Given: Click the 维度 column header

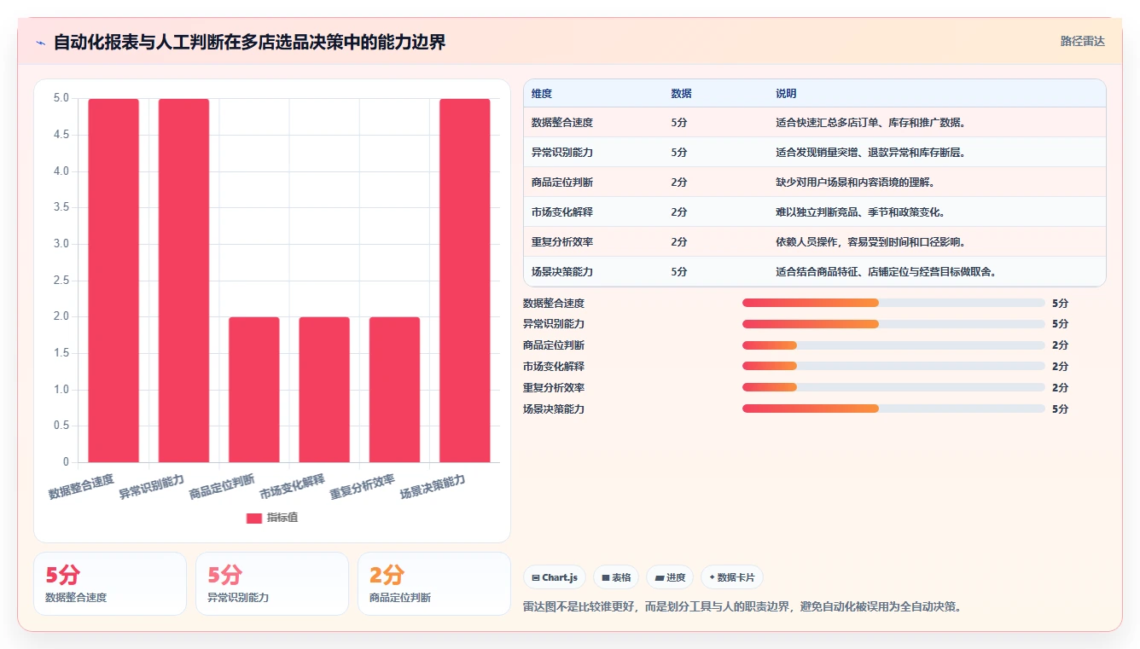Looking at the screenshot, I should [x=542, y=94].
